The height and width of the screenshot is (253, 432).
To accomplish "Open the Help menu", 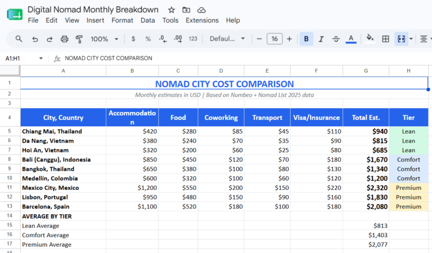I will pos(233,20).
